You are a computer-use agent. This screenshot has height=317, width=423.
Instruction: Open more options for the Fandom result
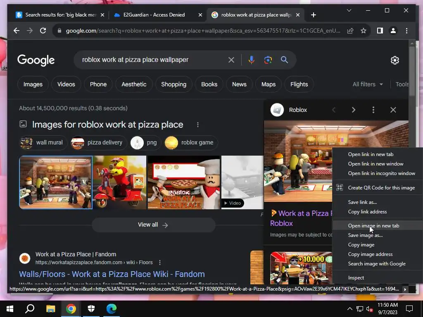[160, 263]
